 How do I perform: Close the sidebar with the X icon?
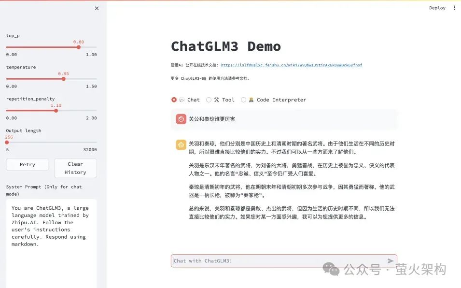point(97,9)
